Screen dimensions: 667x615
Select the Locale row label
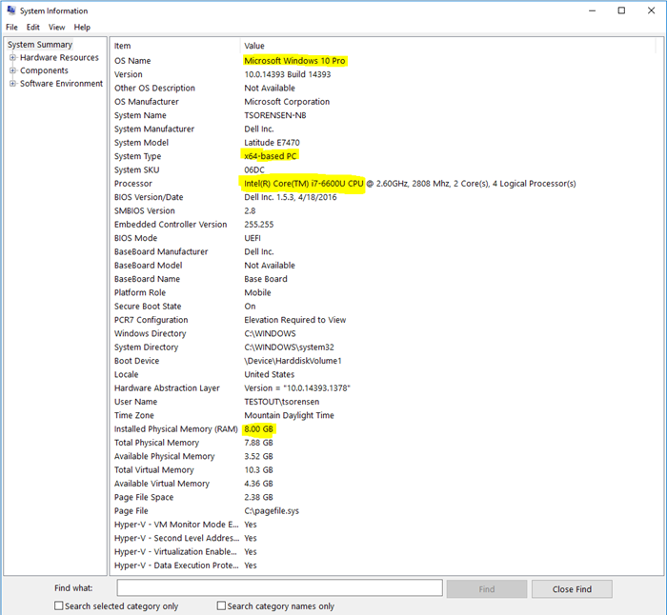point(126,374)
